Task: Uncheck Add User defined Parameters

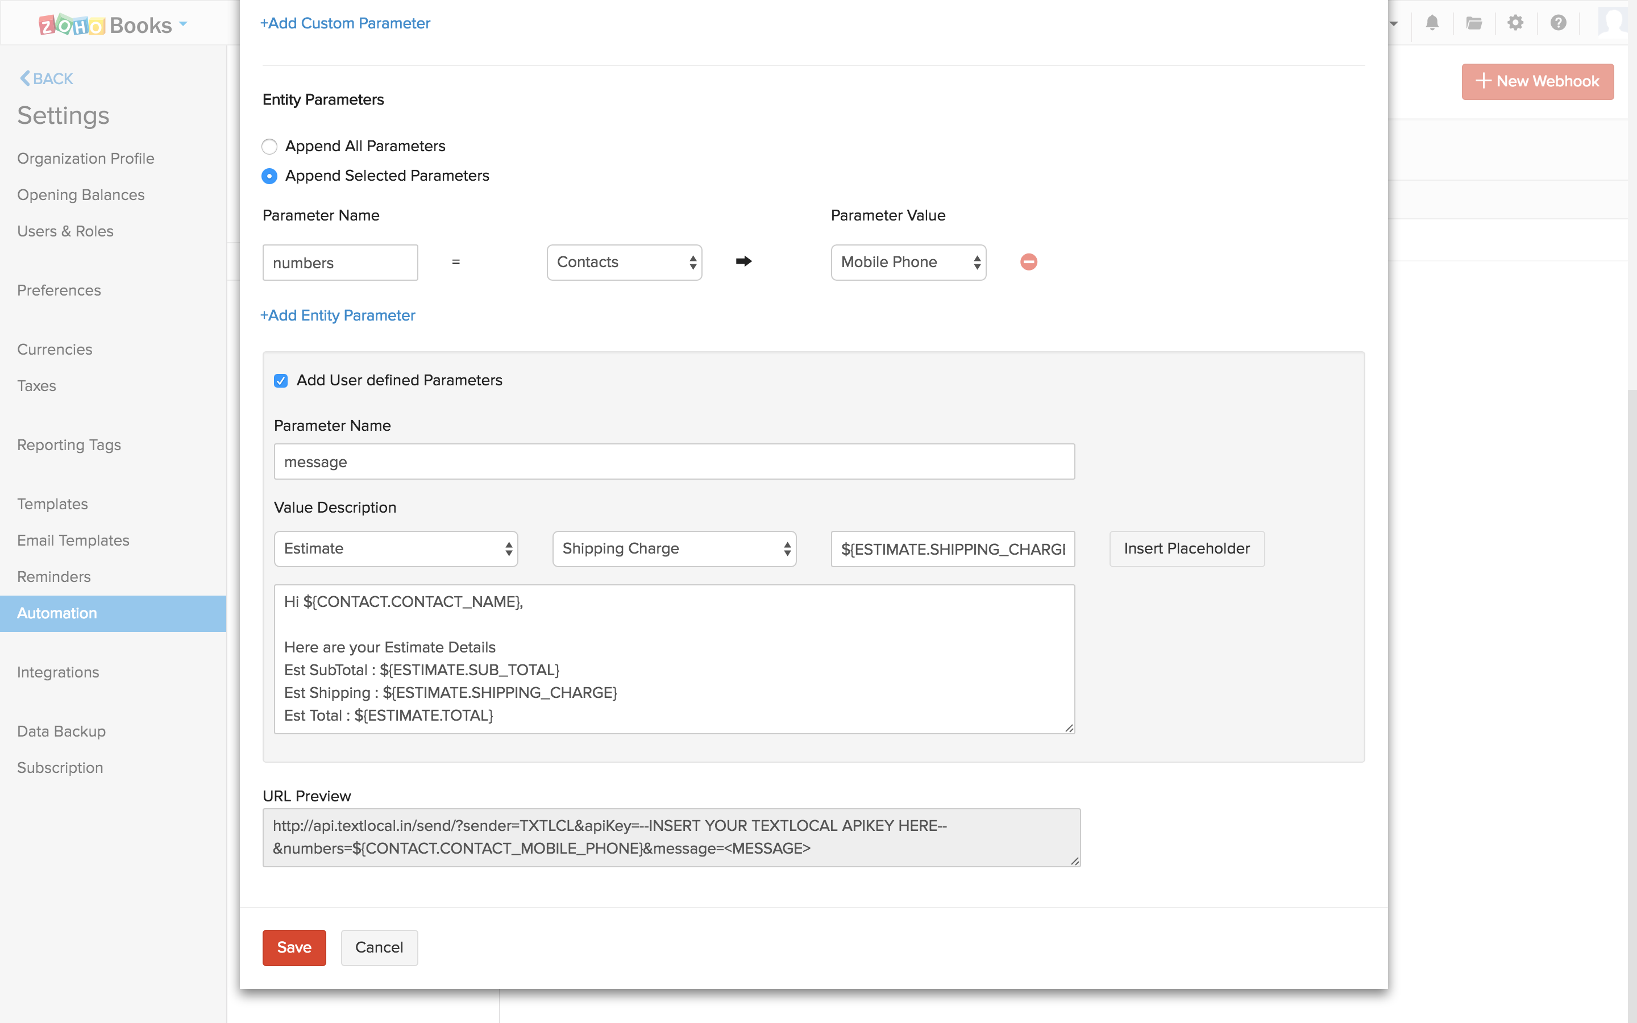Action: (281, 381)
